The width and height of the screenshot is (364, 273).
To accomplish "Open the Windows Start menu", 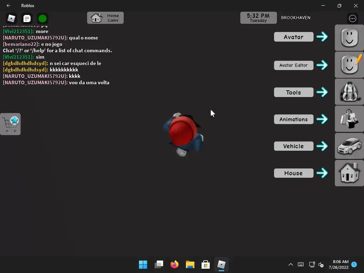I will click(143, 264).
